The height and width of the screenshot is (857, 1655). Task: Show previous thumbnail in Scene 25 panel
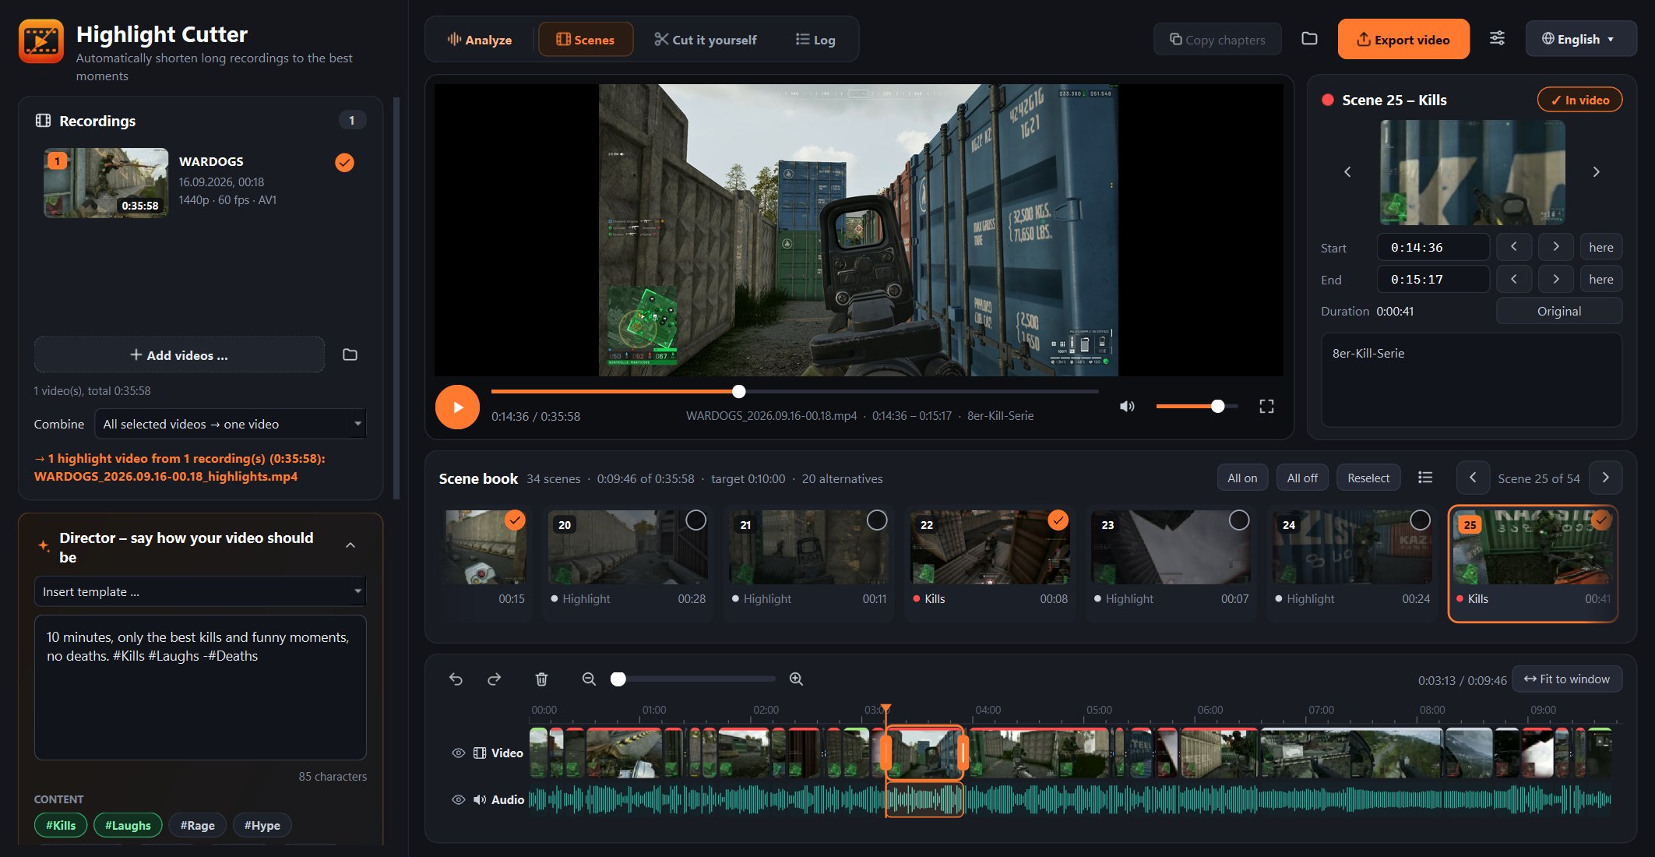(x=1347, y=172)
